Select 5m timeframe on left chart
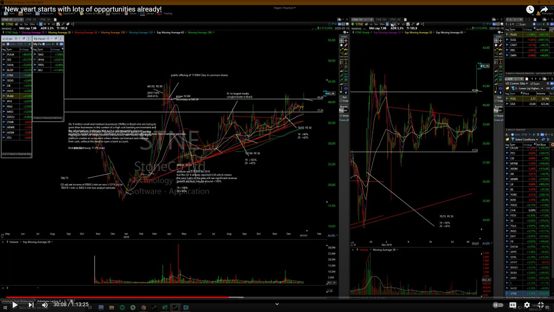Image resolution: width=554 pixels, height=312 pixels. pos(26,24)
